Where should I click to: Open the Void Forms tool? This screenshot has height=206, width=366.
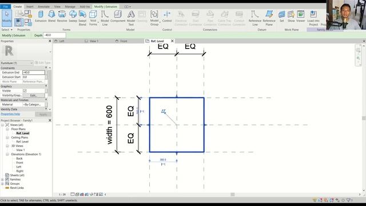click(93, 18)
